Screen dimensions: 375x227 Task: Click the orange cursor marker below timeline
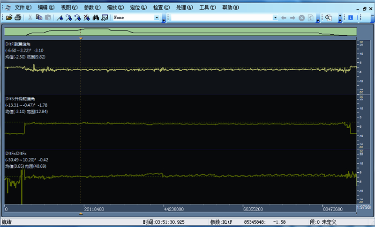(81, 213)
